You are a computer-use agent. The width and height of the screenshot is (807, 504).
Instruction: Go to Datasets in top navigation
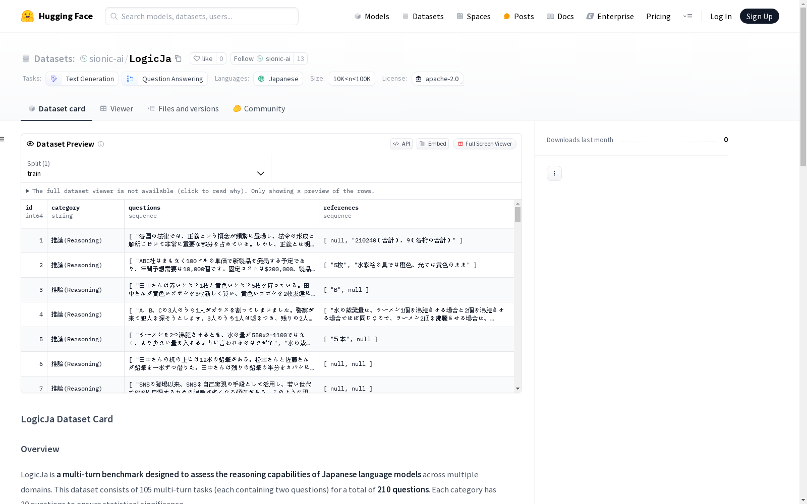[423, 16]
